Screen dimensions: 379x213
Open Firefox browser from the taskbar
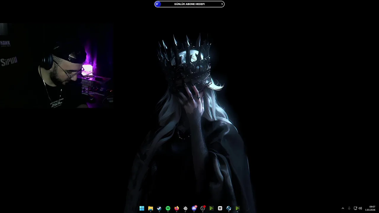[x=177, y=208]
